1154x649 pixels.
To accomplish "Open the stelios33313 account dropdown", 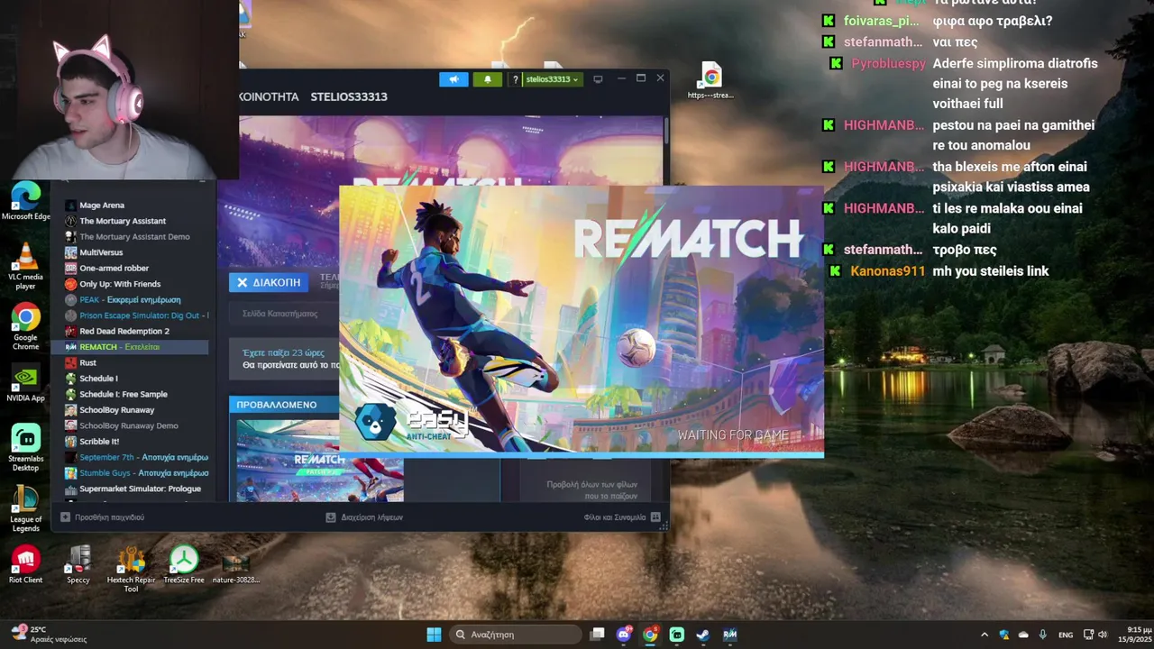I will pos(552,79).
